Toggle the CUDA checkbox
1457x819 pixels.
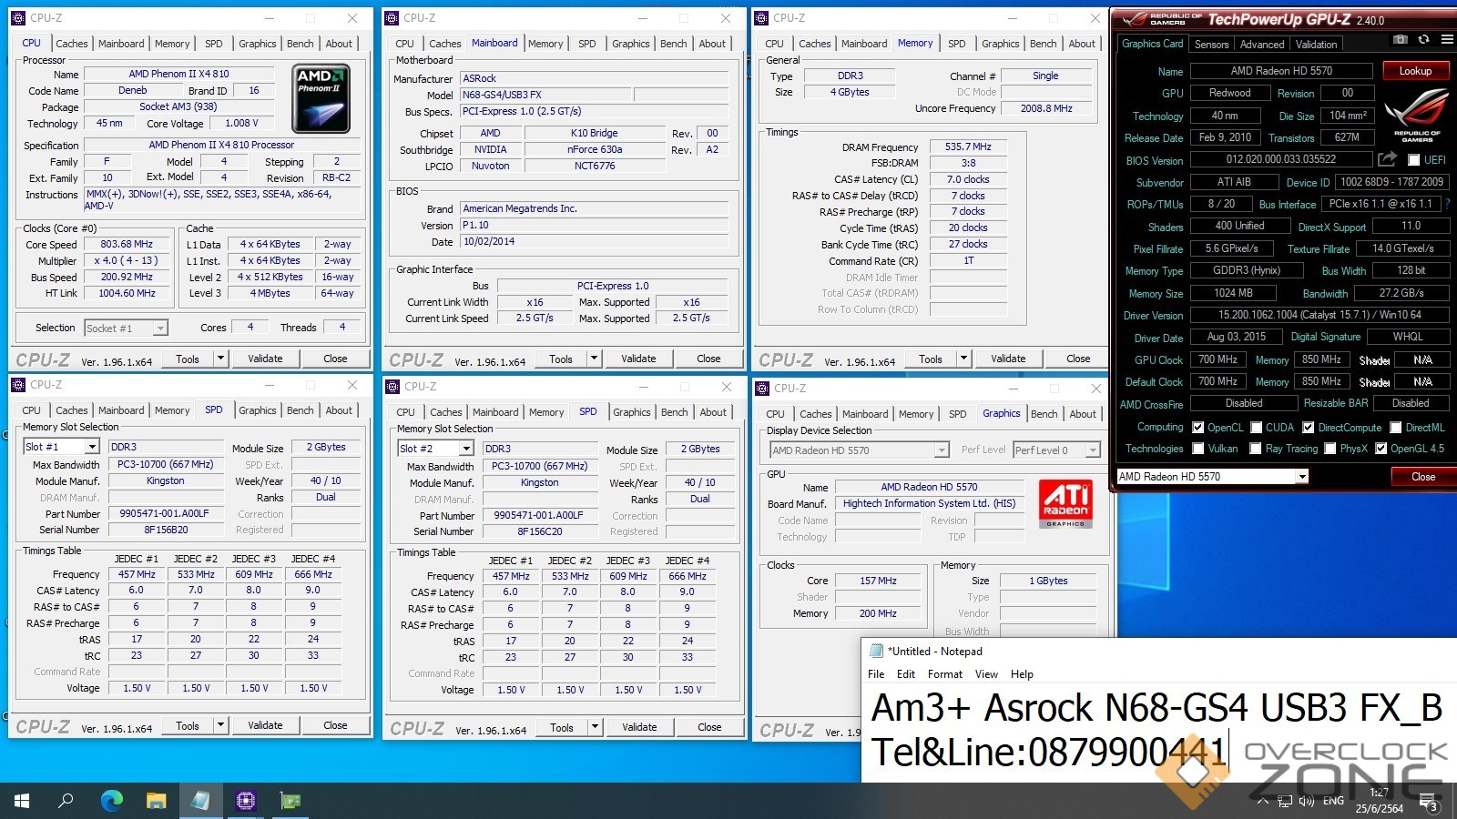point(1257,428)
